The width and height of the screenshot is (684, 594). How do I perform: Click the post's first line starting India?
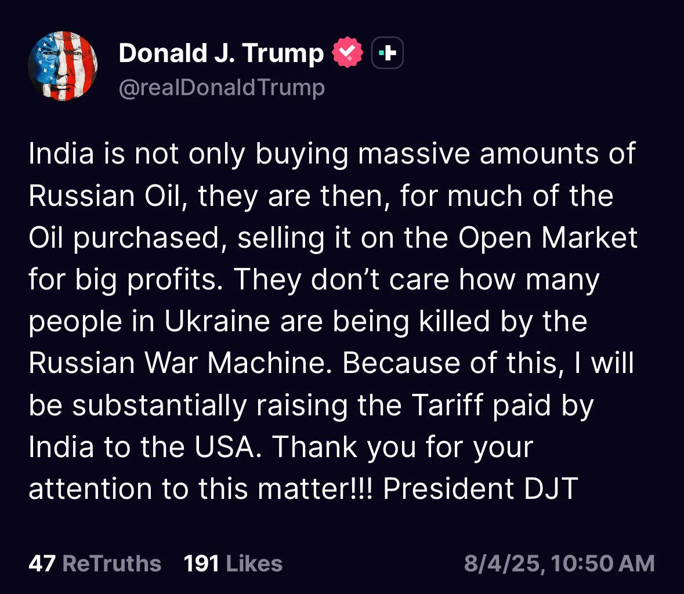click(x=332, y=155)
